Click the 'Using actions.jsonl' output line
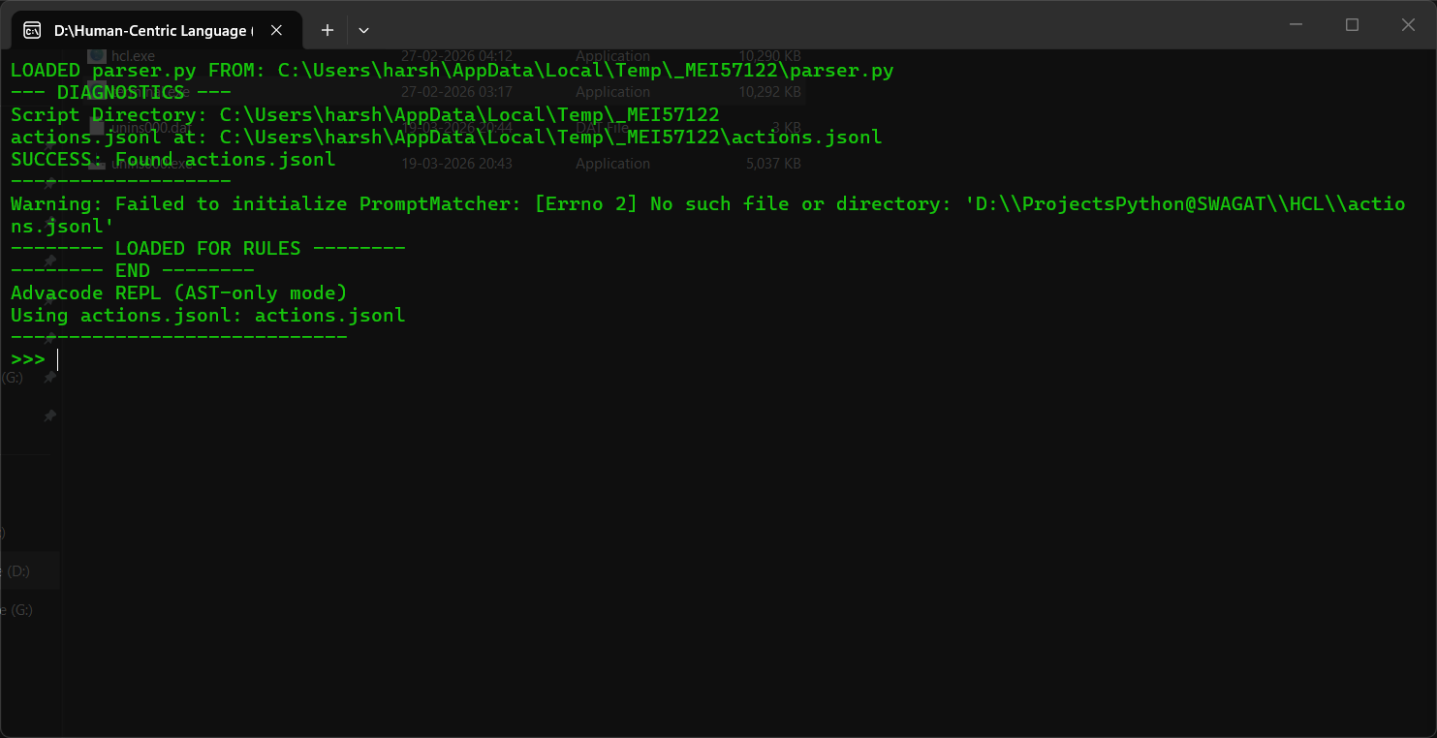Viewport: 1437px width, 738px height. 207,316
